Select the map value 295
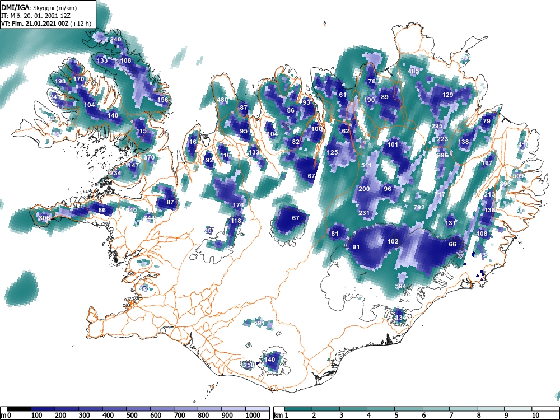 click(x=437, y=126)
